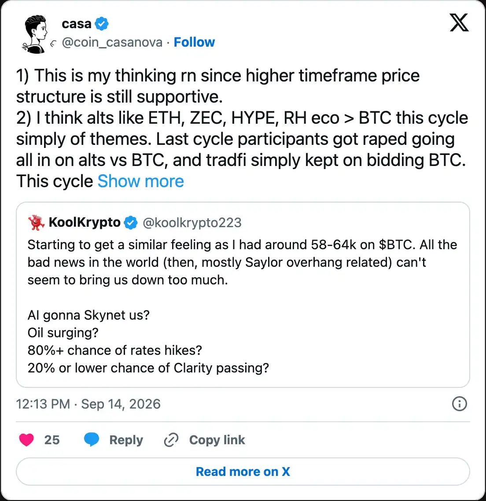
Task: Open the tweet info circle icon
Action: click(460, 404)
